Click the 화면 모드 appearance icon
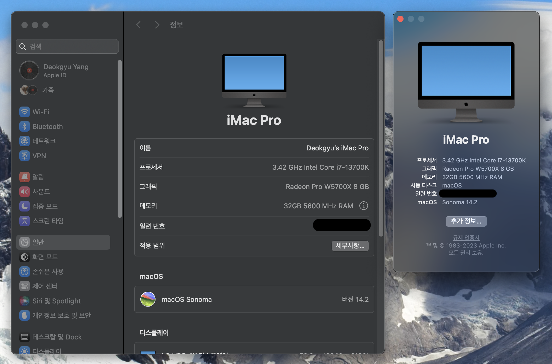 (25, 257)
